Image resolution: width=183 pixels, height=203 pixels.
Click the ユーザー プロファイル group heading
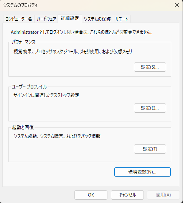29,87
